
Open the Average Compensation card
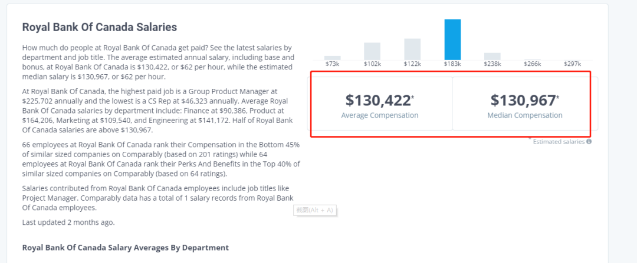pyautogui.click(x=380, y=104)
